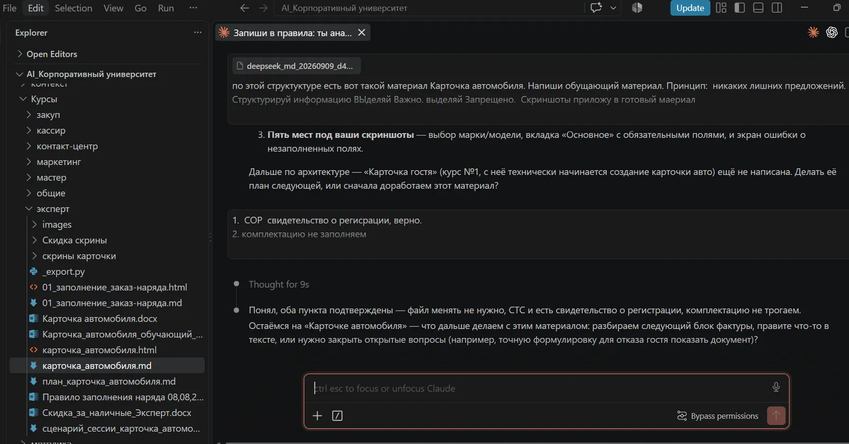Open Explorer's more actions ellipsis
Image resolution: width=849 pixels, height=444 pixels.
[x=198, y=32]
